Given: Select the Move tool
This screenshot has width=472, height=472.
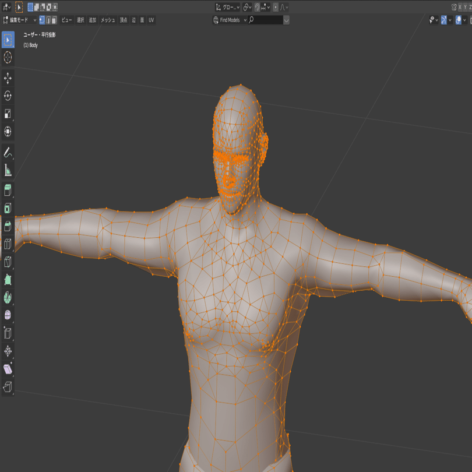Looking at the screenshot, I should (x=8, y=78).
